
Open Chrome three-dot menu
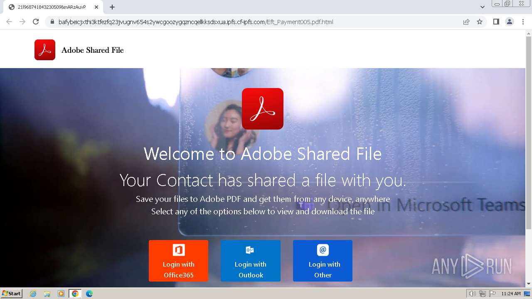click(x=523, y=22)
